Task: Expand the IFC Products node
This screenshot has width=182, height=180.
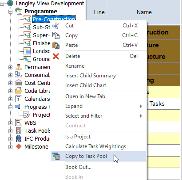Action: pos(10,139)
